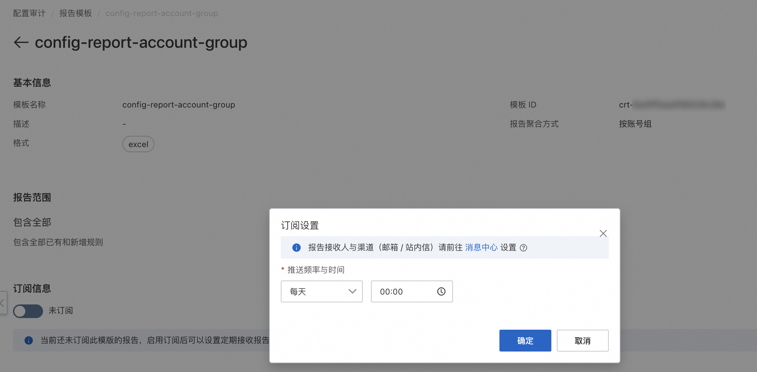Expand the collapsed left sidebar handle
The image size is (757, 372).
point(3,303)
